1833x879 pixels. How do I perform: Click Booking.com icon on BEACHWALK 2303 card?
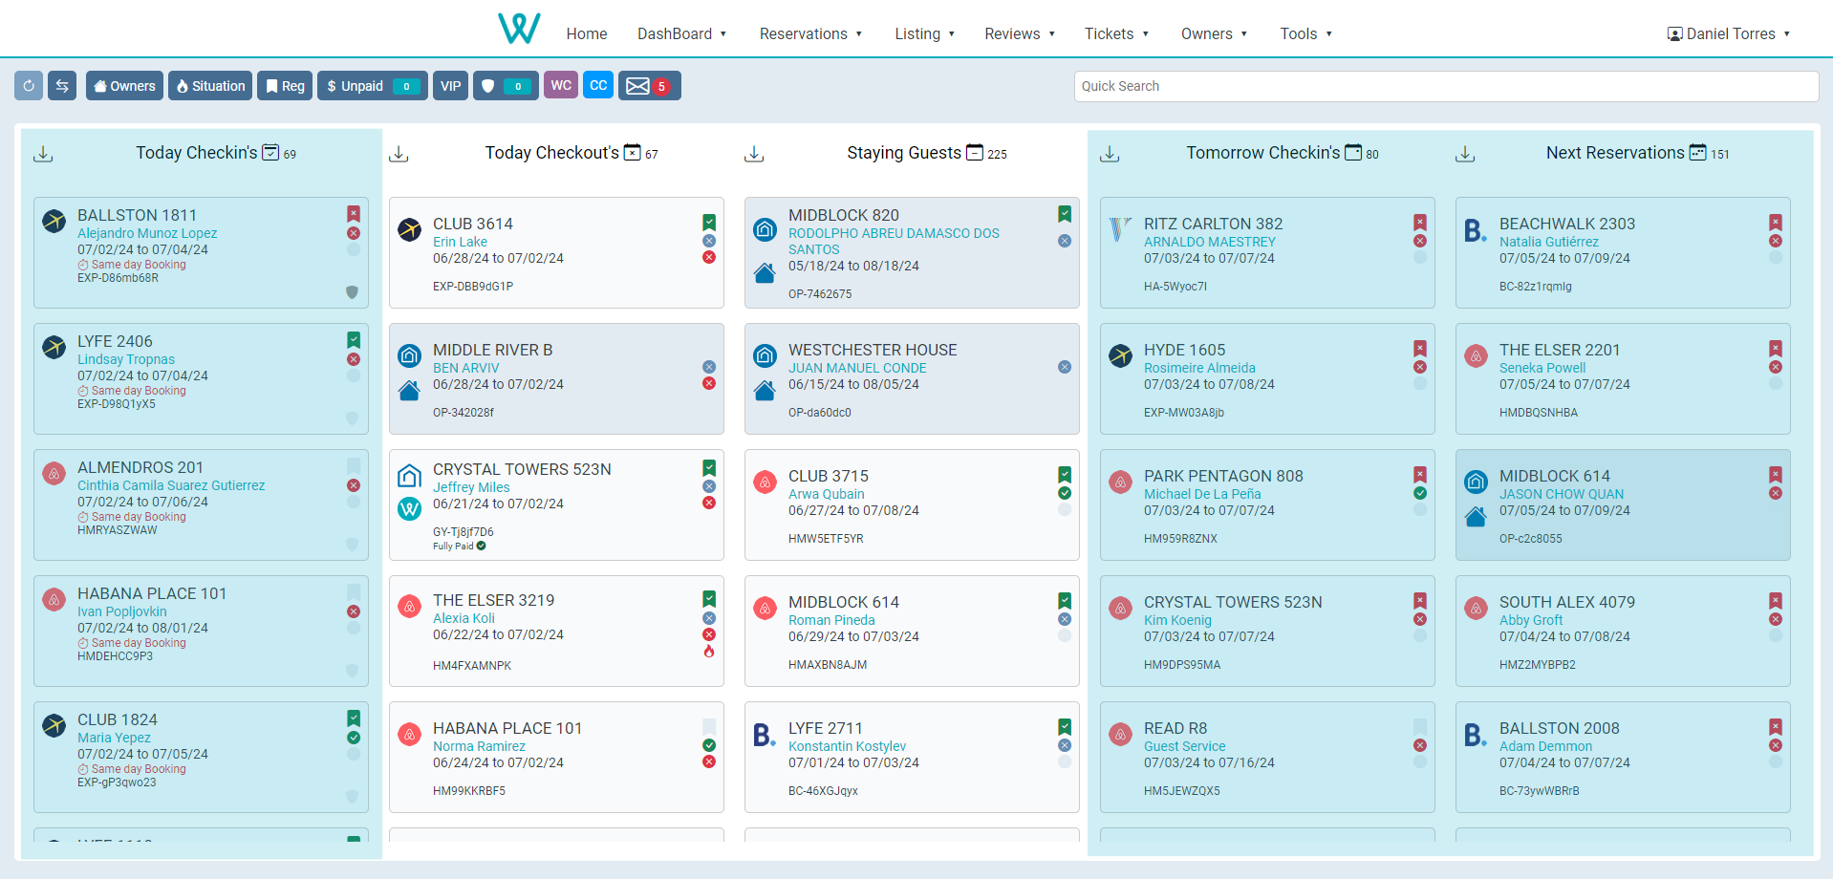coord(1476,230)
